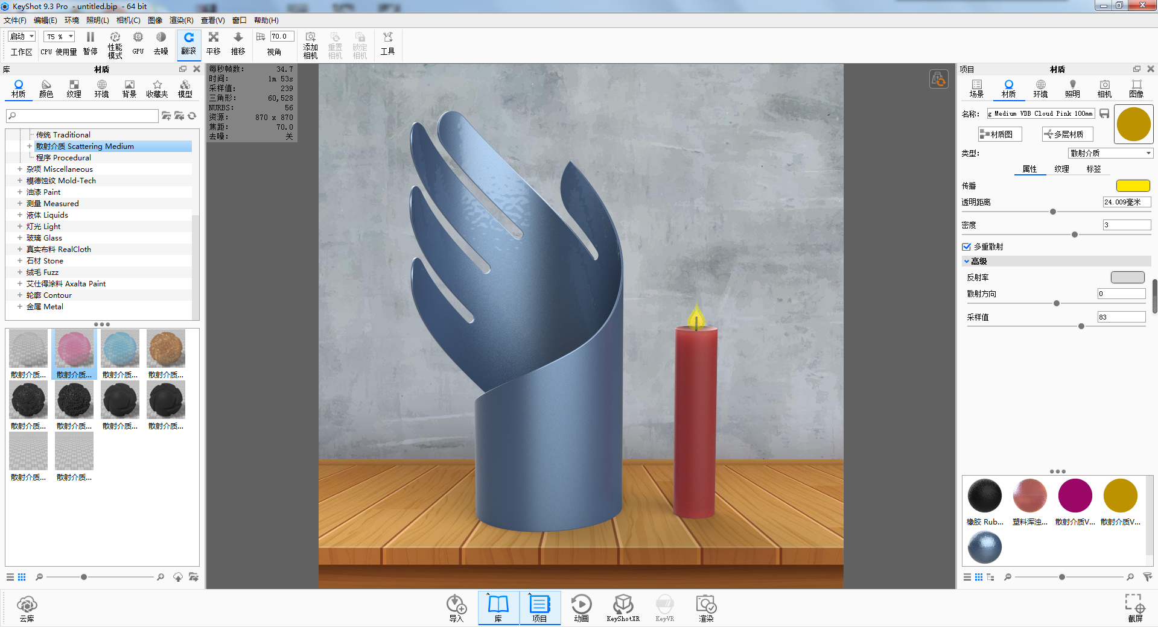
Task: Switch to the Labels (标签) sub-tab
Action: click(x=1093, y=169)
